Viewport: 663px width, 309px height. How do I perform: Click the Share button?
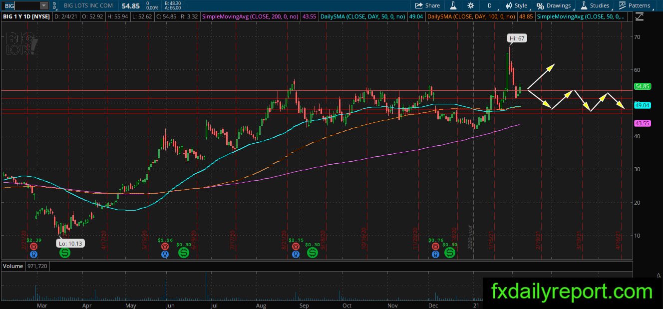(x=428, y=5)
